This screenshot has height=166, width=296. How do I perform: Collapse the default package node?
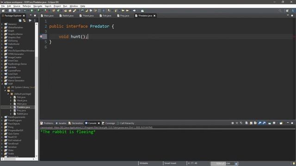(8, 94)
